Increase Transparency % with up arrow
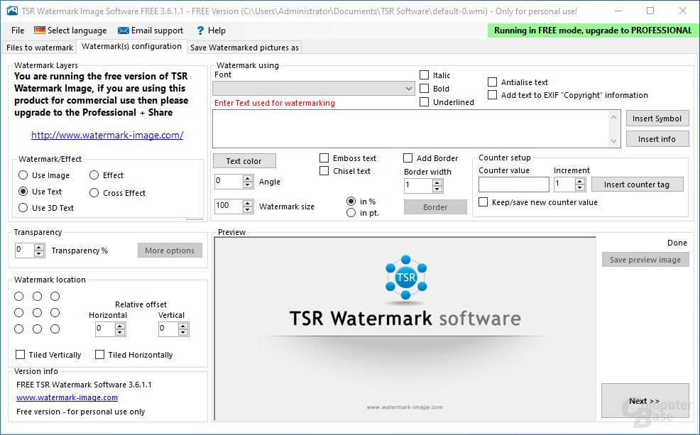This screenshot has width=700, height=435. point(39,247)
